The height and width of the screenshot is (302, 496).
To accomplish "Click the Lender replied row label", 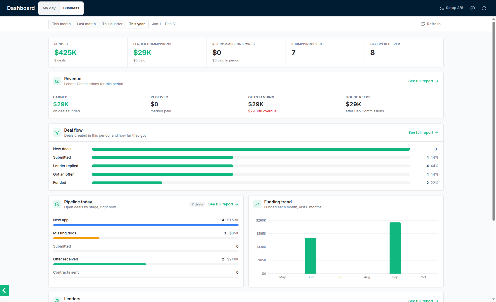I will (66, 166).
